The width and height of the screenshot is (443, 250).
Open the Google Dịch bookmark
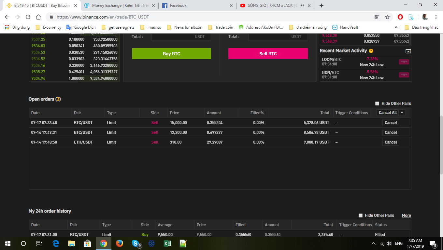coord(81,27)
